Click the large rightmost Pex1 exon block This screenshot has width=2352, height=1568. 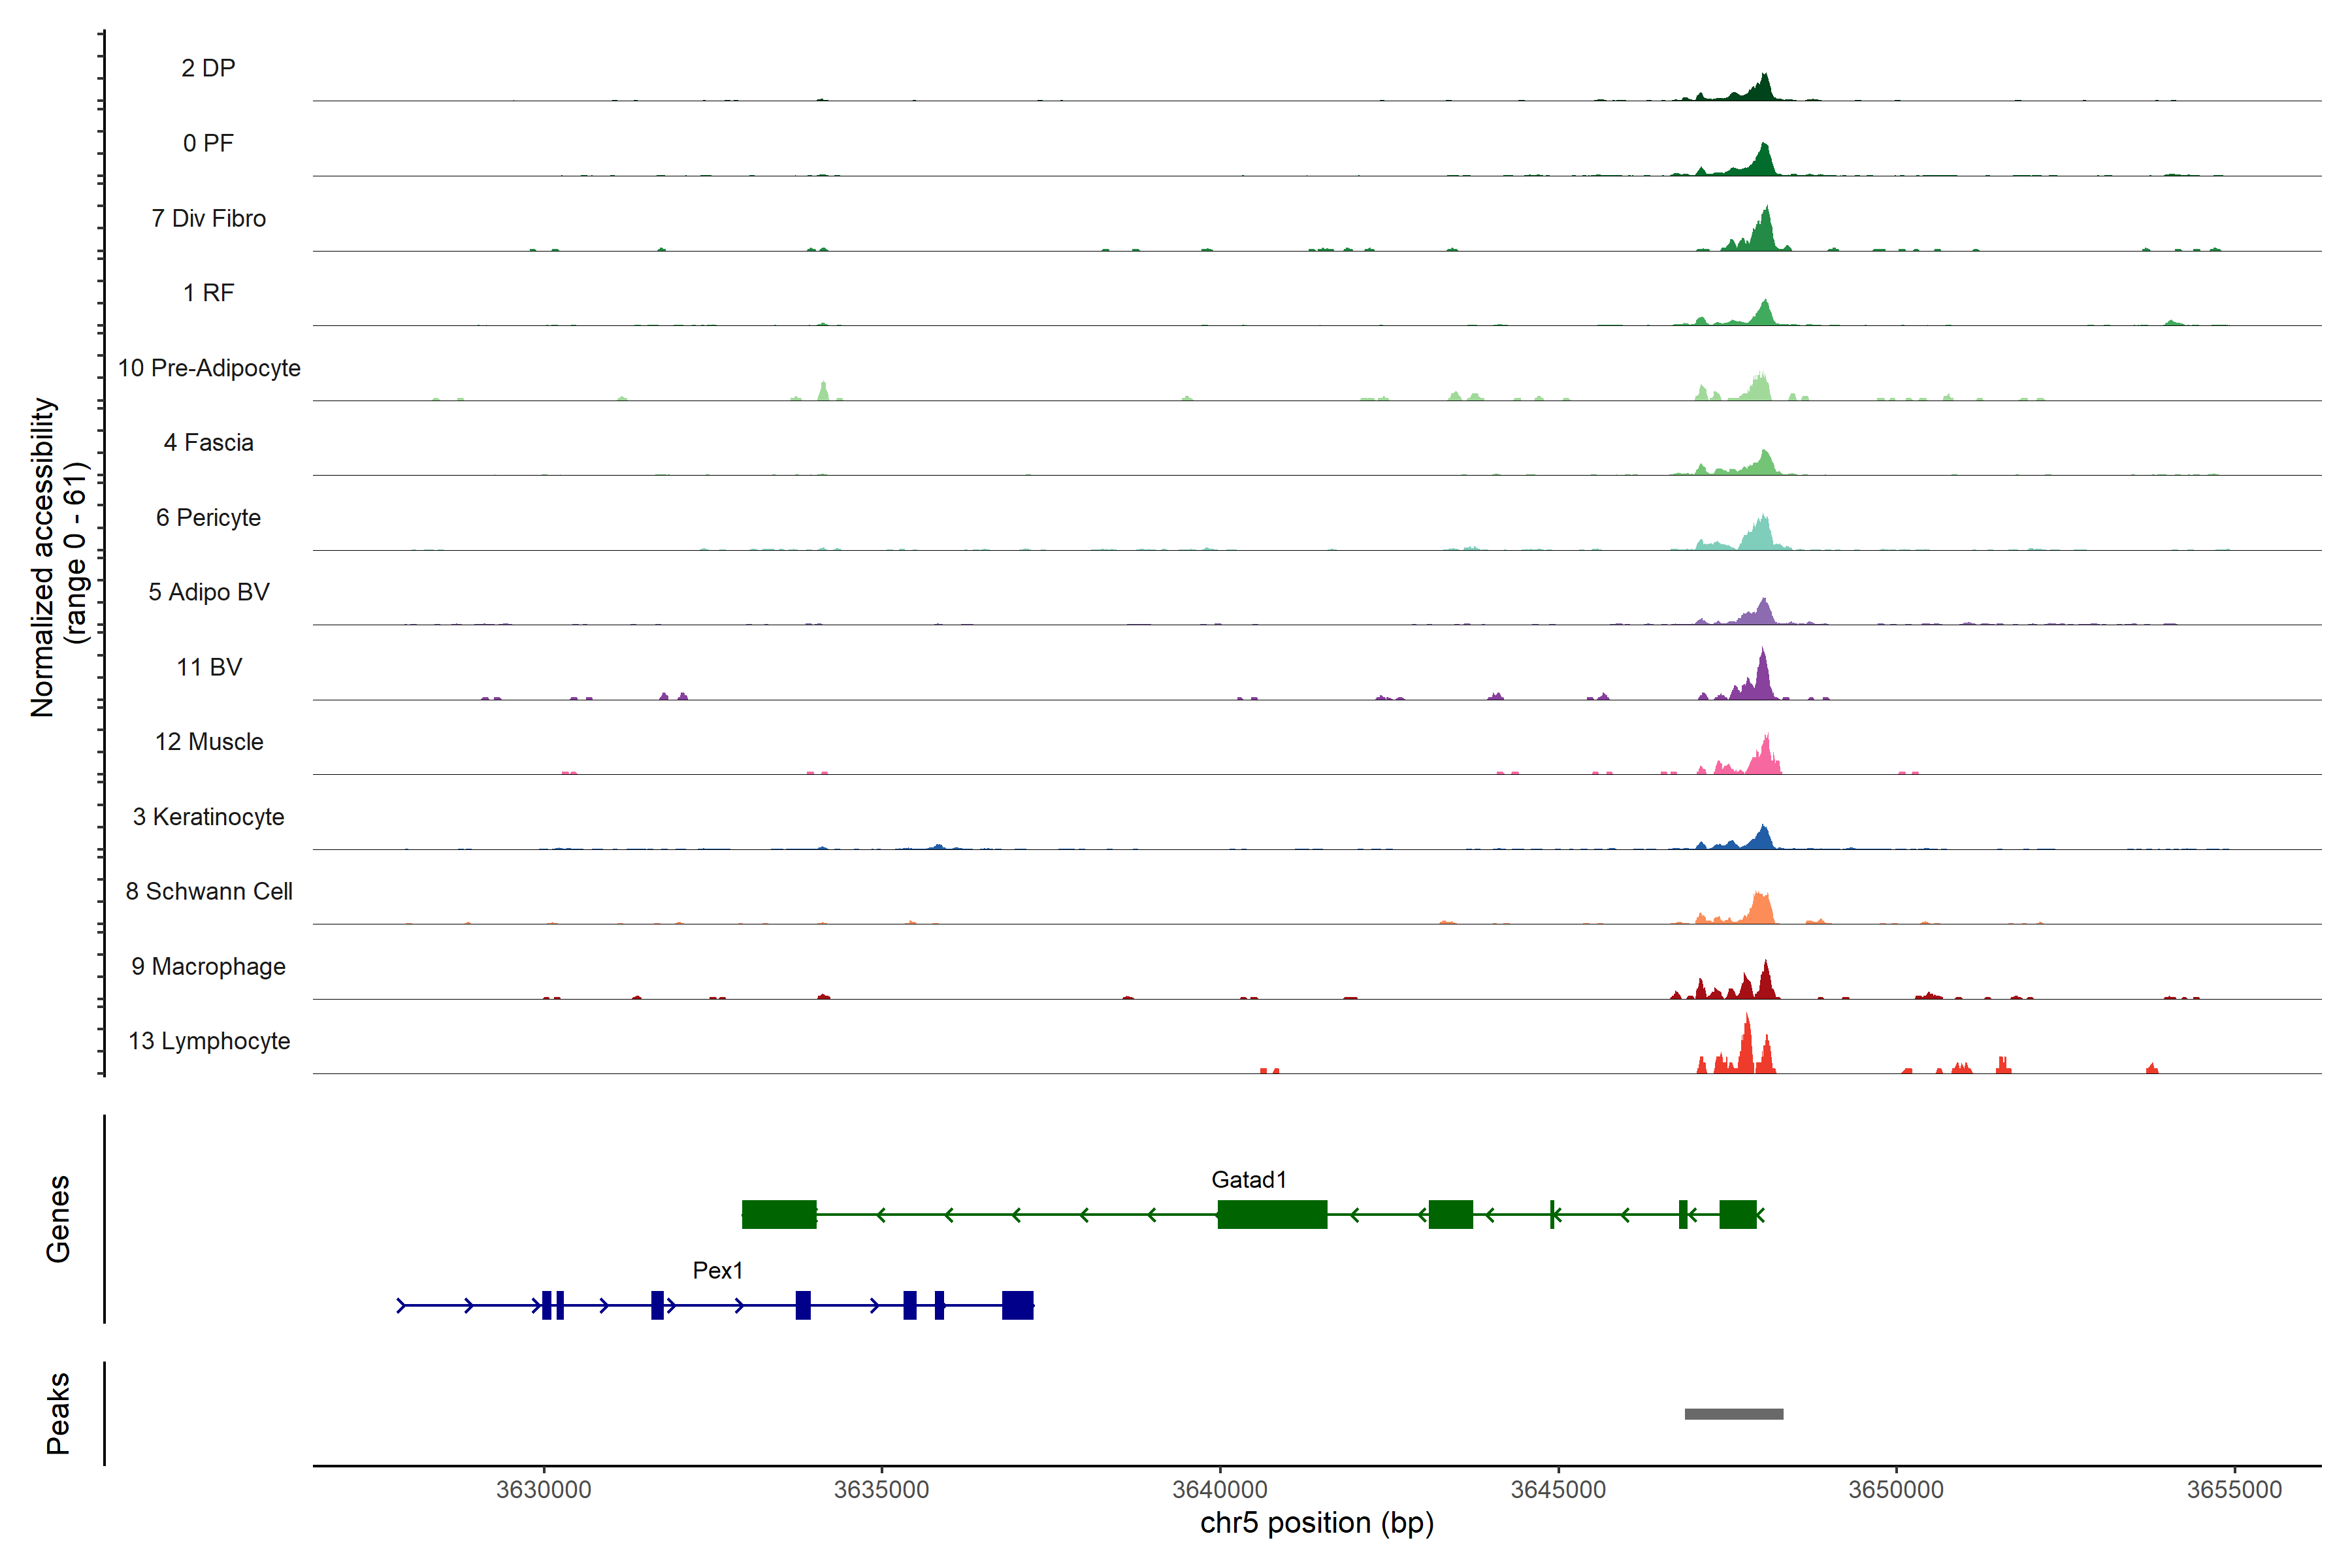coord(1017,1305)
